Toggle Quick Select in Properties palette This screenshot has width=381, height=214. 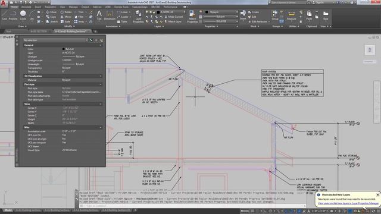click(x=102, y=40)
